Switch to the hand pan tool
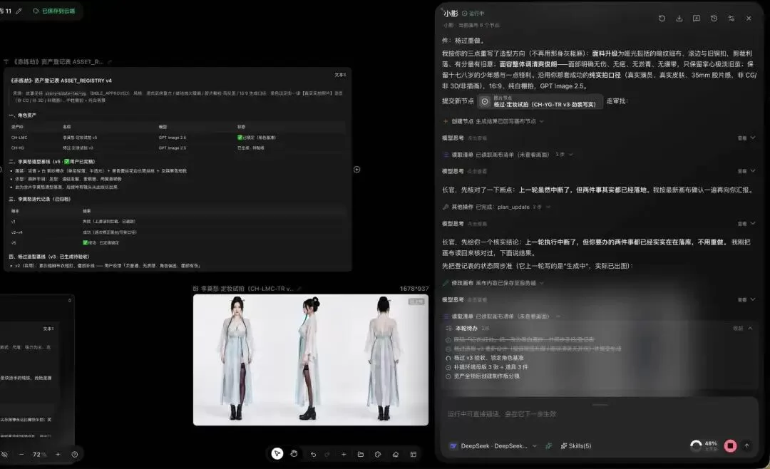 294,454
